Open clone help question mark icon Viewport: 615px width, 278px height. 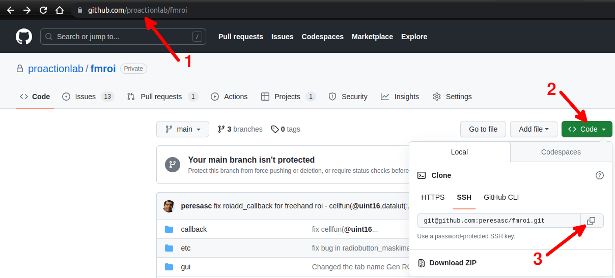tap(600, 175)
